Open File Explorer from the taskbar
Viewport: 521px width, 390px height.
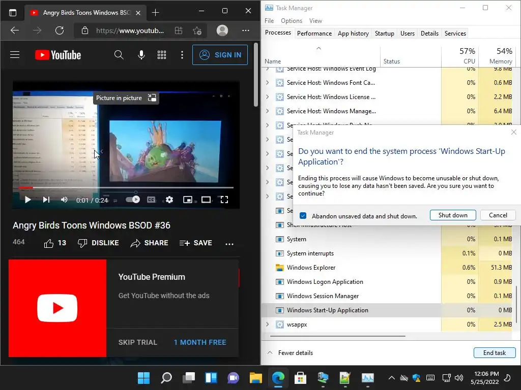tap(256, 377)
